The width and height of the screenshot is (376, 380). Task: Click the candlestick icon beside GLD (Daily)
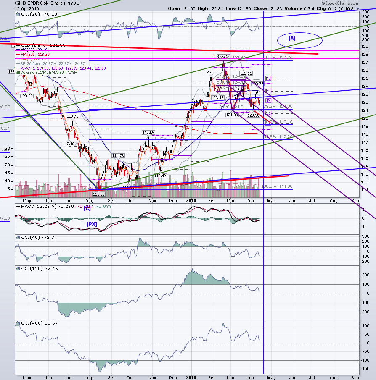tap(18, 45)
